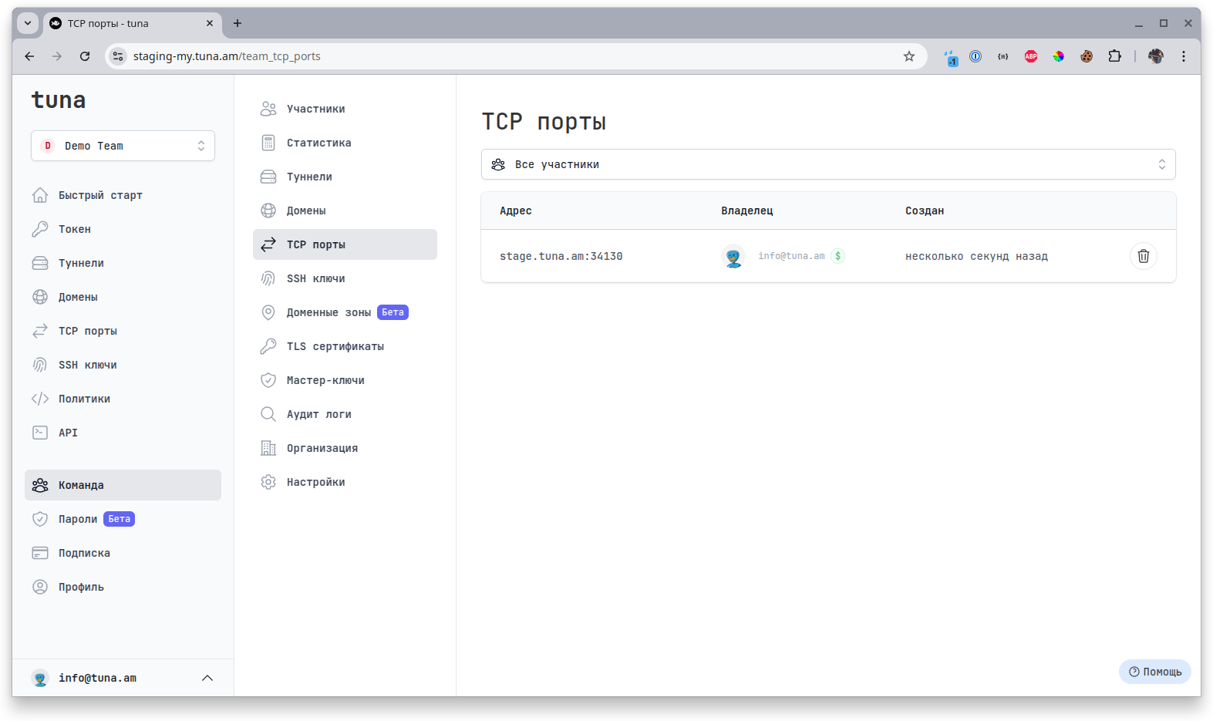
Task: View site information icon in address bar
Action: tap(118, 56)
